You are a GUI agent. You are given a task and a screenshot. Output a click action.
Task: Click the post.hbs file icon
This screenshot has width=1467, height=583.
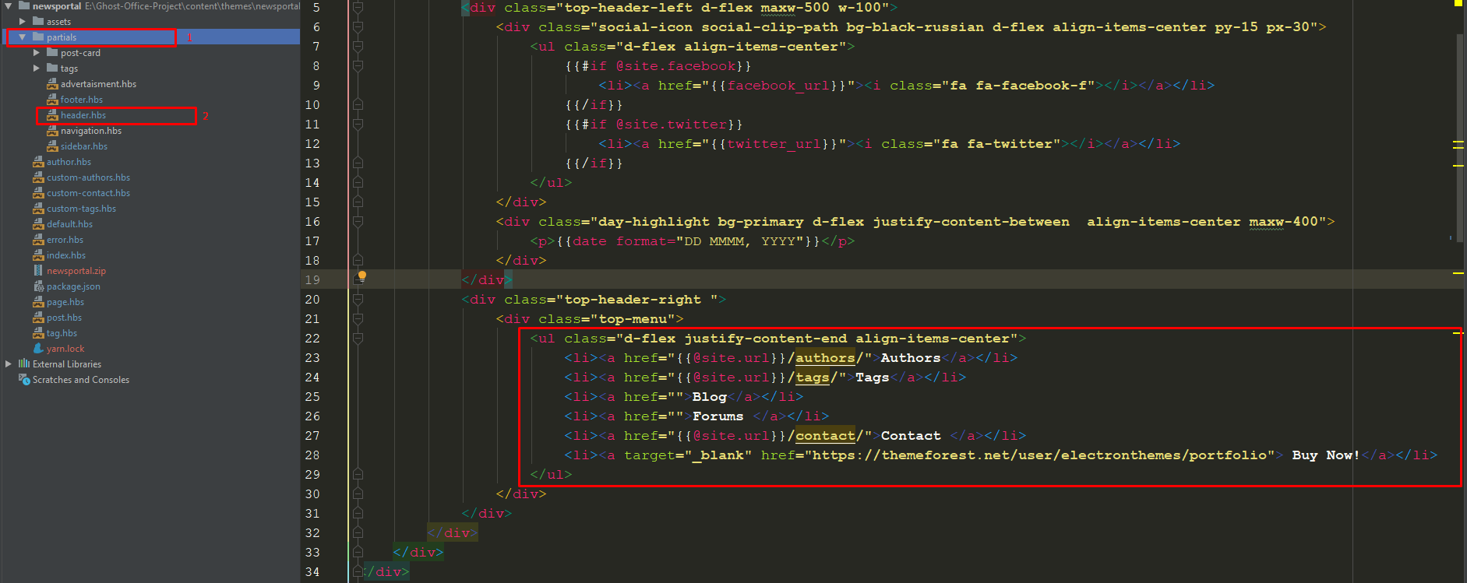38,318
